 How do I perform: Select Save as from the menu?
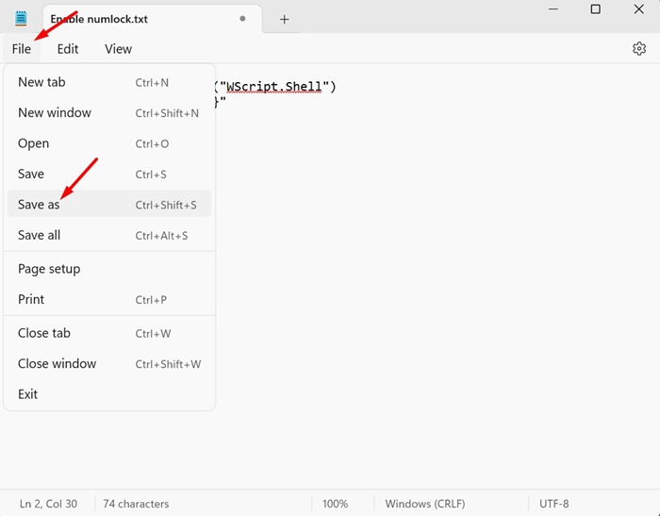coord(109,205)
